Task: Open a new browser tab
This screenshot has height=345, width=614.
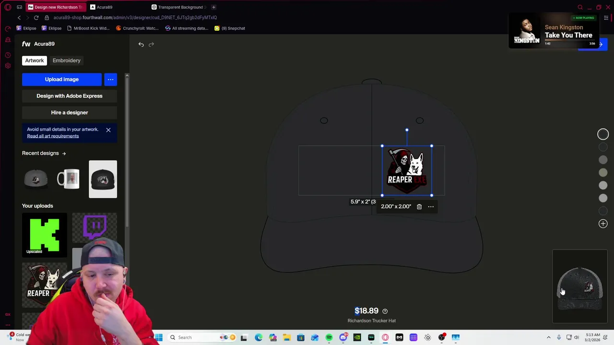Action: (x=213, y=7)
